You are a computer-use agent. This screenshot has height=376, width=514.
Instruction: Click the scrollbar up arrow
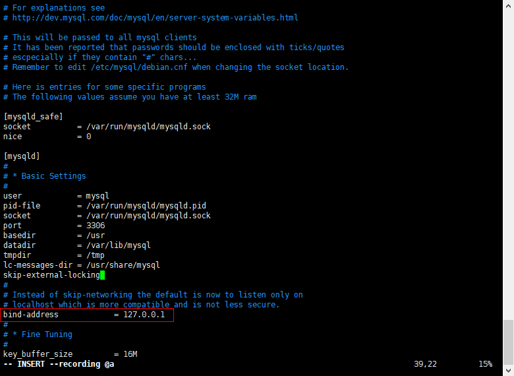click(509, 5)
